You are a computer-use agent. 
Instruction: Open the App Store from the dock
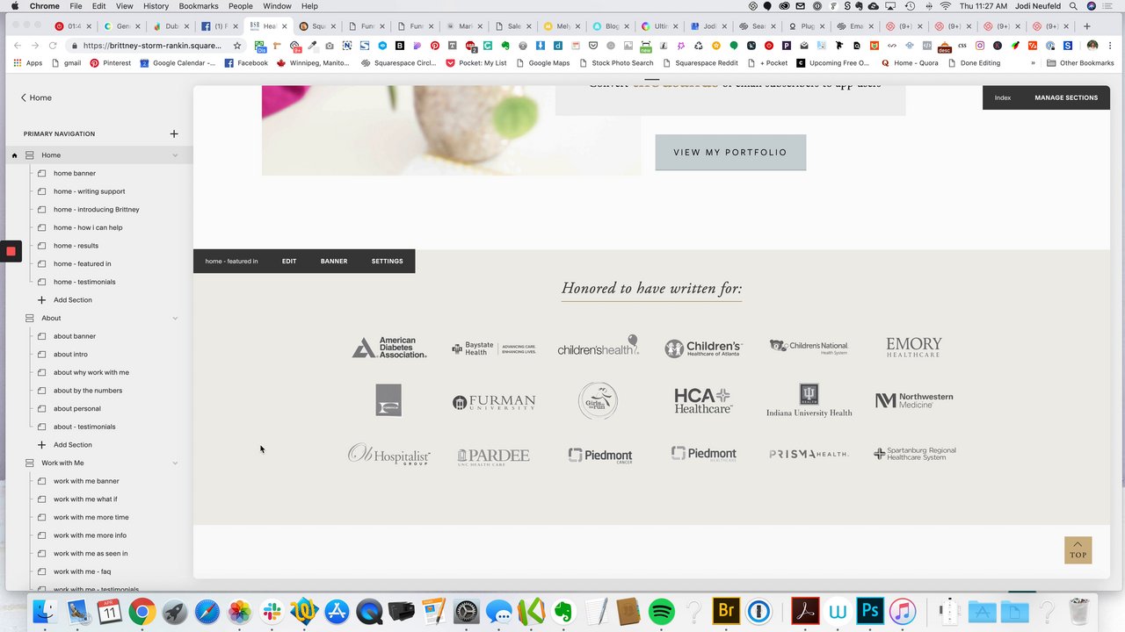pyautogui.click(x=337, y=611)
